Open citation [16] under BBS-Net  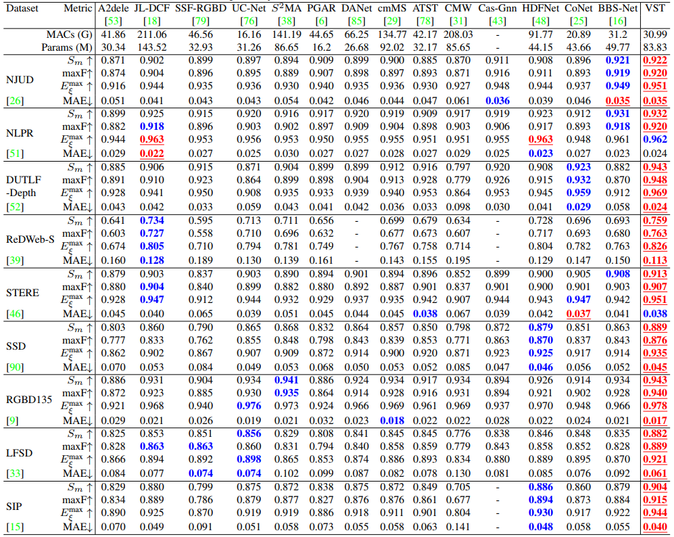618,21
